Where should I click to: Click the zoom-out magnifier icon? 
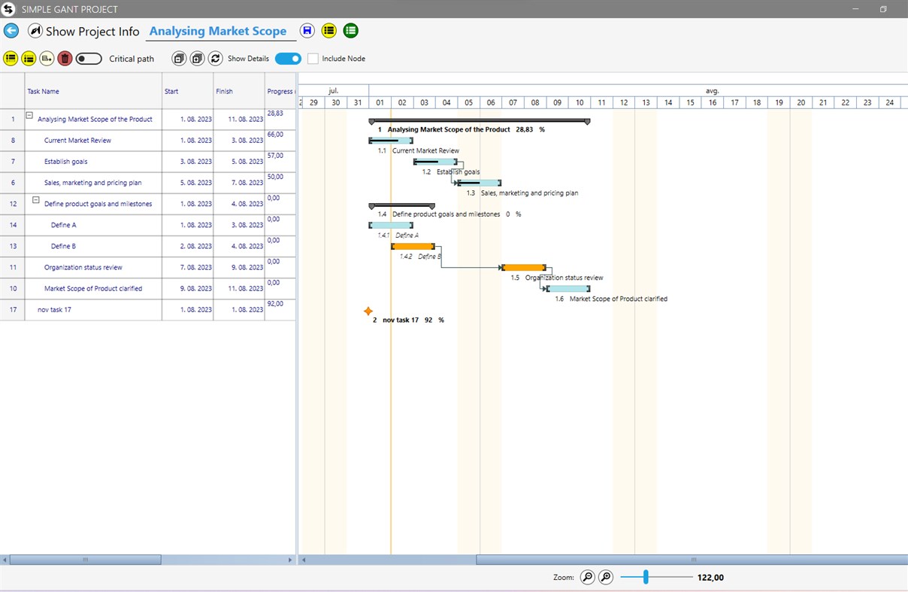pos(587,577)
